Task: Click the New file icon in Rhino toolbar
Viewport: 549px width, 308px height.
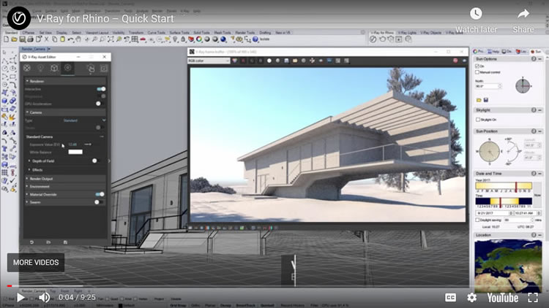Action: tap(7, 39)
